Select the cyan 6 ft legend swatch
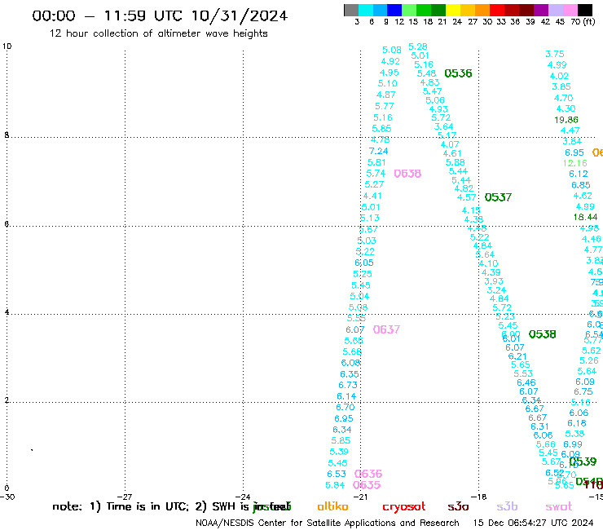 (366, 10)
